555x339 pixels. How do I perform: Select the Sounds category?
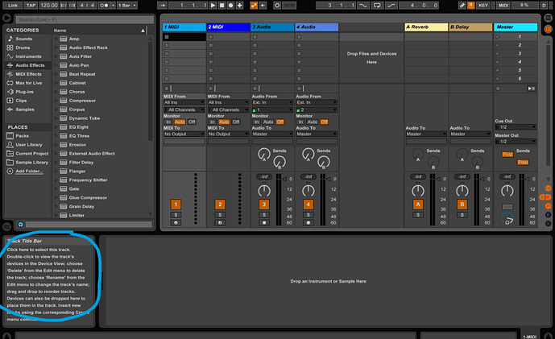23,39
